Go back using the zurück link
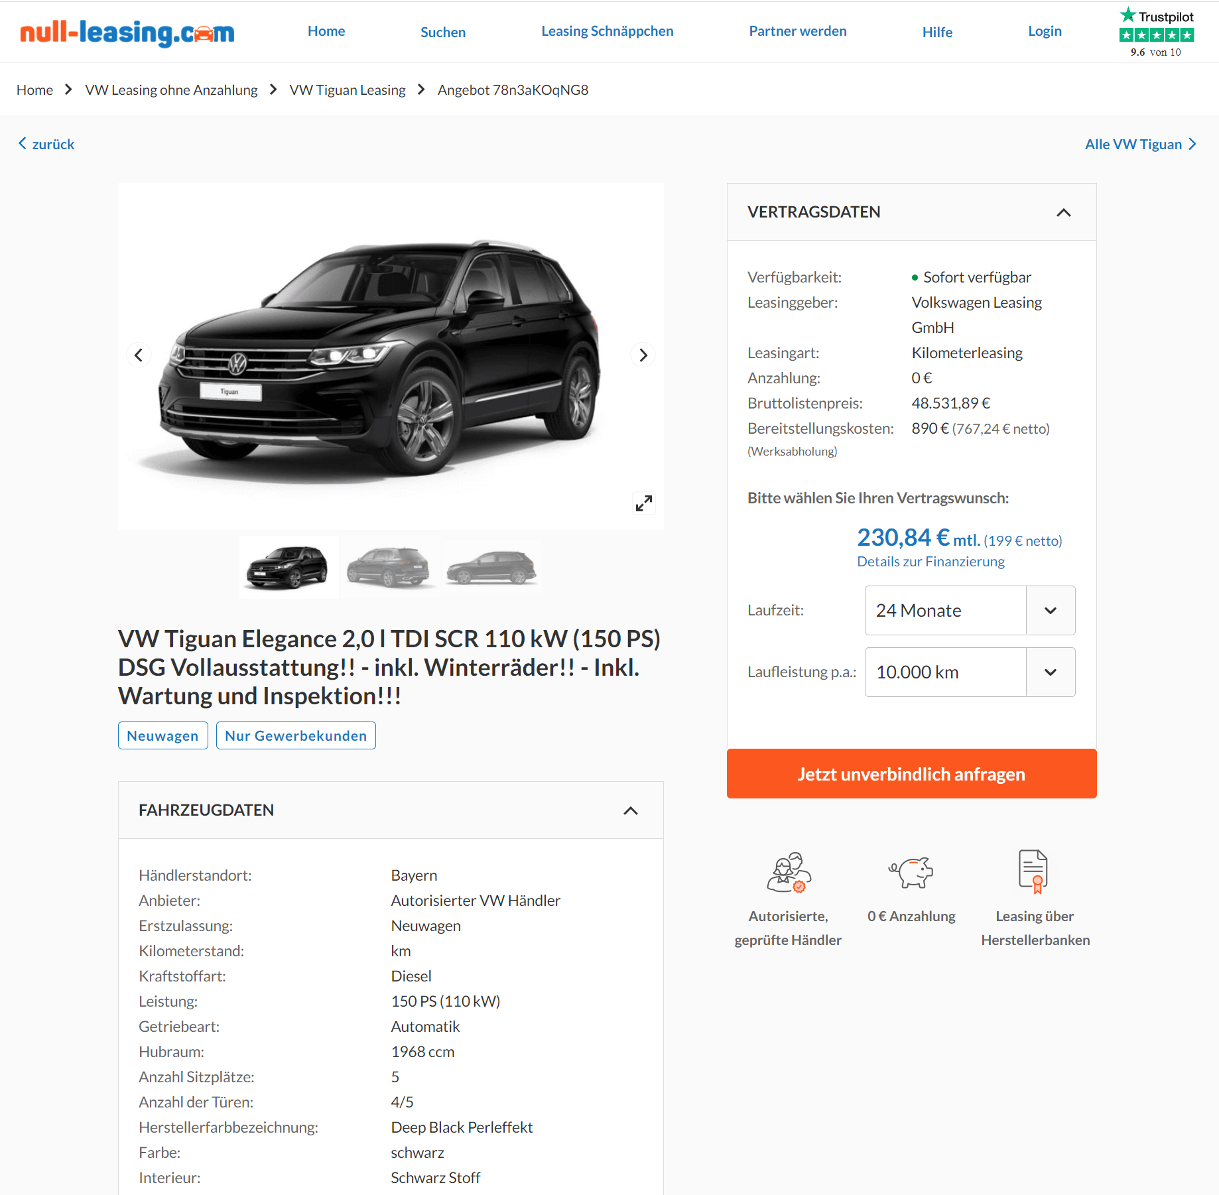The image size is (1219, 1195). (46, 144)
